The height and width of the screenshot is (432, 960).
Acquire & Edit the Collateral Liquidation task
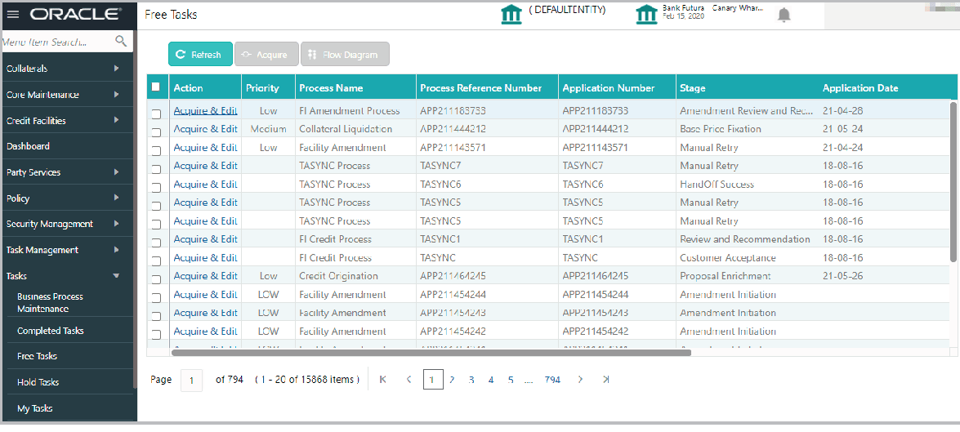tap(206, 129)
